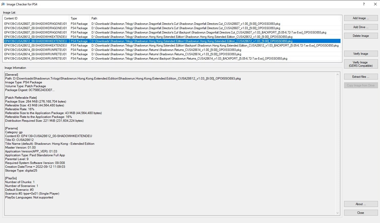This screenshot has height=223, width=380.
Task: Click scroll down arrow in Image Information
Action: pyautogui.click(x=337, y=213)
